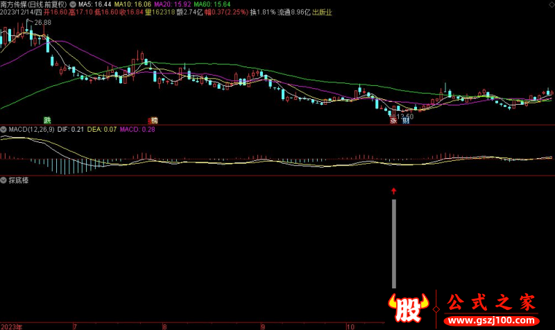Click the change 幅0.37(2.25%)
555x330 pixels.
227,12
